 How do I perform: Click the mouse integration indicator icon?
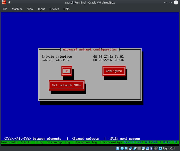[156, 148]
